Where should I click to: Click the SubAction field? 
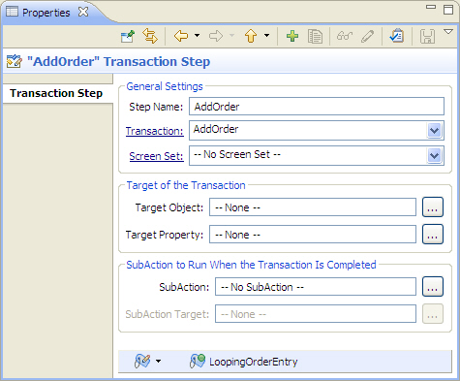316,287
